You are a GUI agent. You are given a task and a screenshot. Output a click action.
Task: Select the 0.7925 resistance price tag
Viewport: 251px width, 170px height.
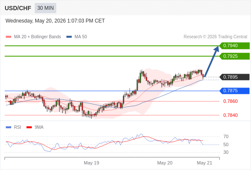click(234, 56)
